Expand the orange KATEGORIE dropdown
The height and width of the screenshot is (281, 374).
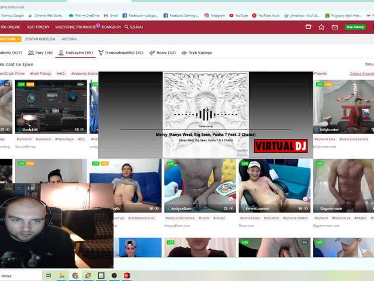tap(11, 39)
